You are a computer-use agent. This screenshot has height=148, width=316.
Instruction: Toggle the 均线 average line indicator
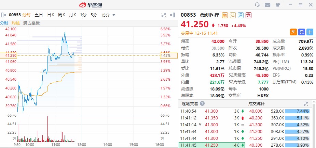16,23
